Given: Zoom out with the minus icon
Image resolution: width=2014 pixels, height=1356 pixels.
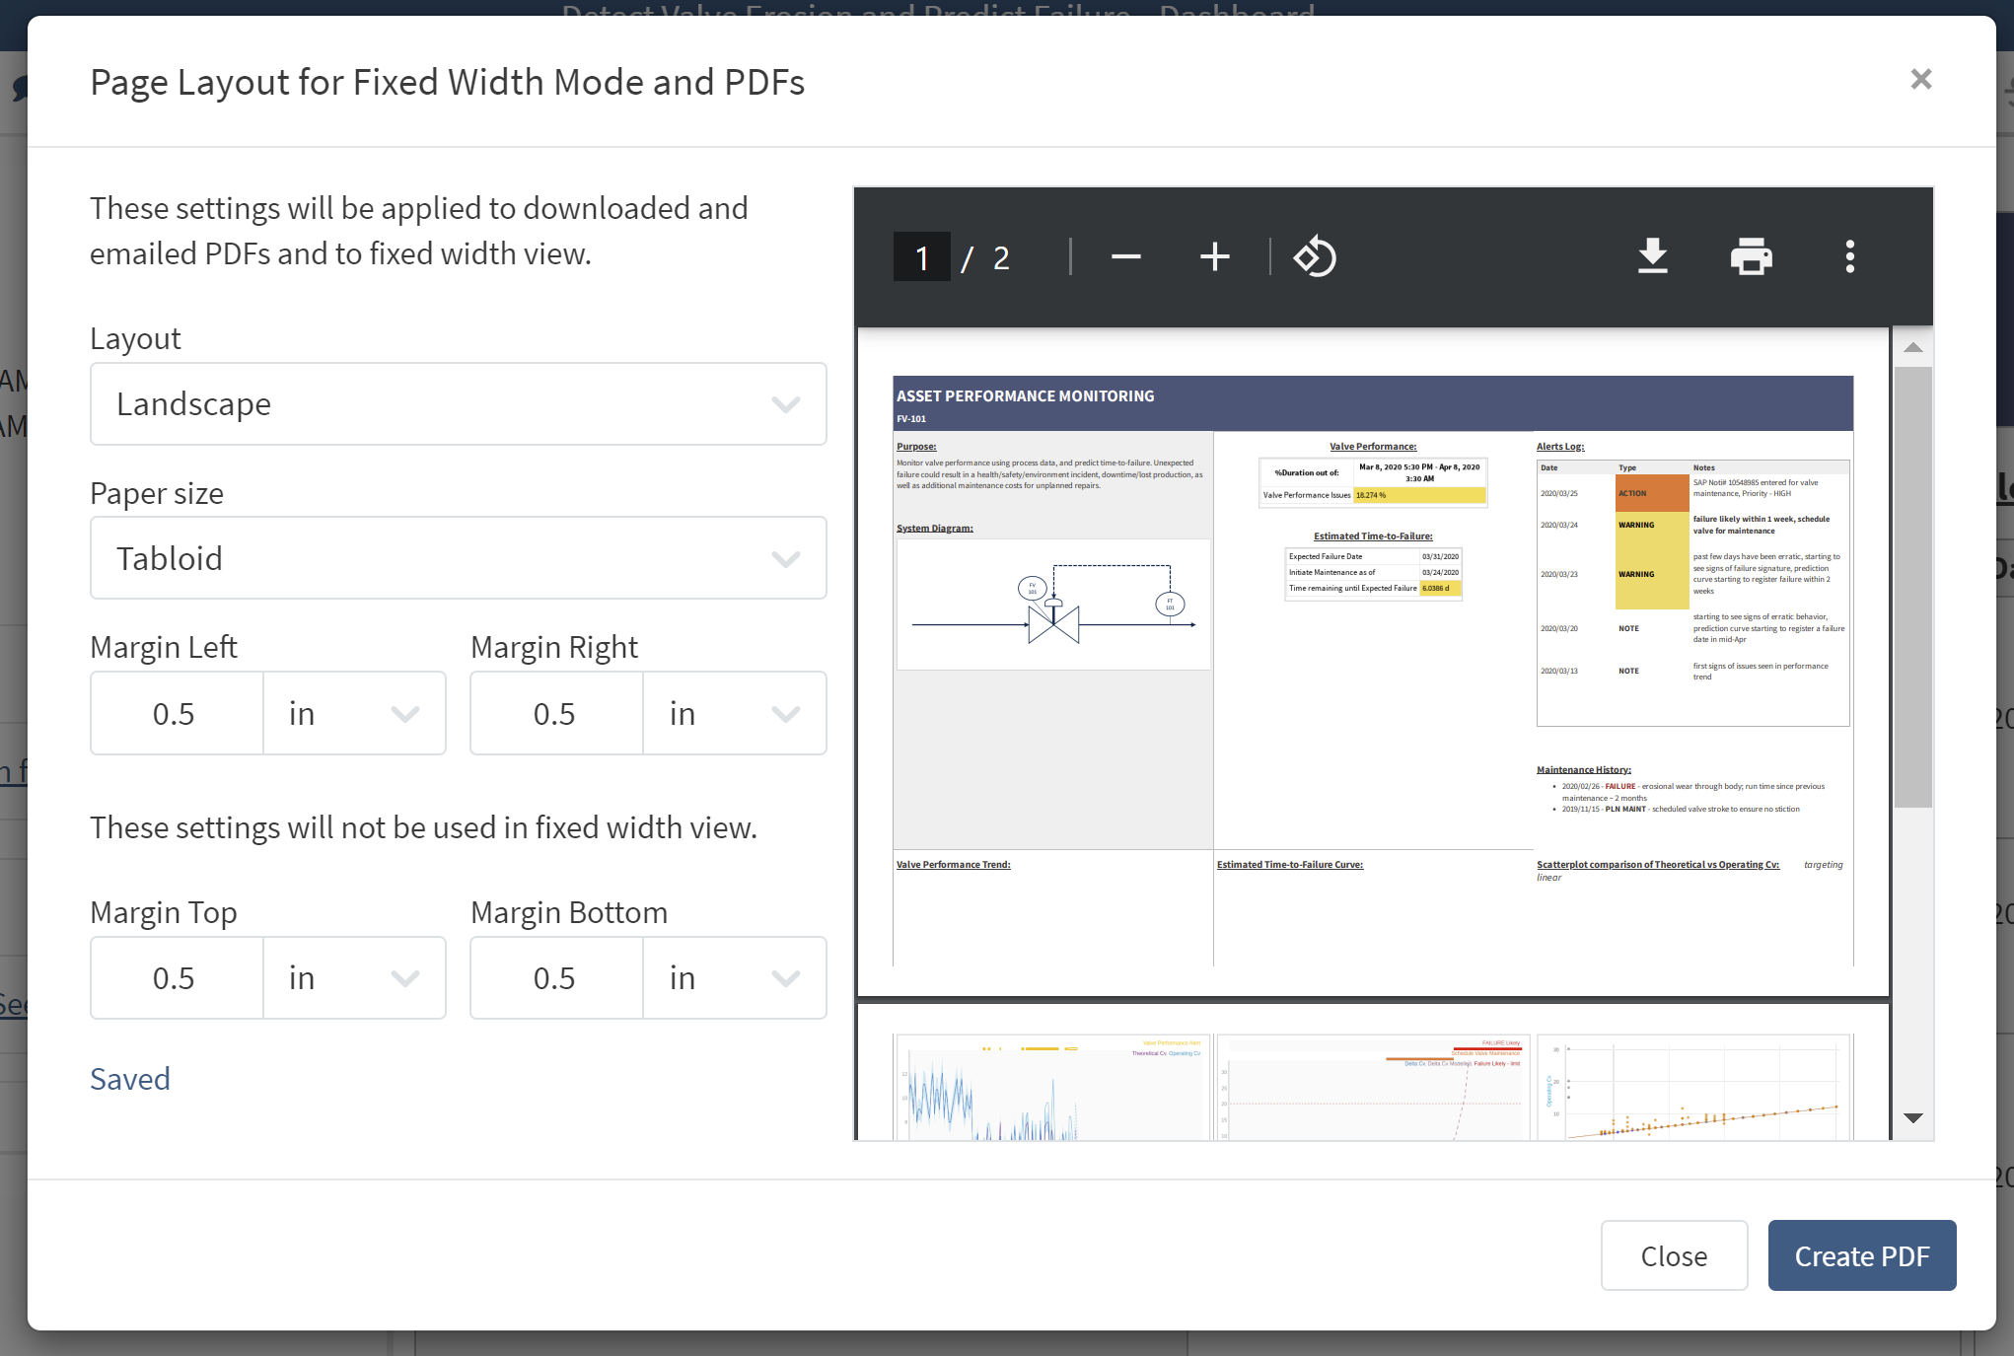Looking at the screenshot, I should pyautogui.click(x=1125, y=256).
